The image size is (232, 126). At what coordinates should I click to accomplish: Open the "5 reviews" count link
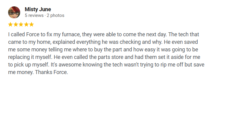[x=34, y=15]
